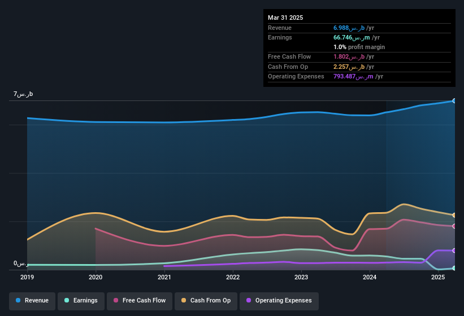464x316 pixels.
Task: Click the Mar 31 2025 tooltip date
Action: 285,17
